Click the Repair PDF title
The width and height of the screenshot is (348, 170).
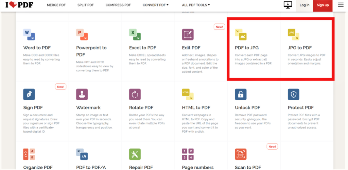tap(141, 167)
